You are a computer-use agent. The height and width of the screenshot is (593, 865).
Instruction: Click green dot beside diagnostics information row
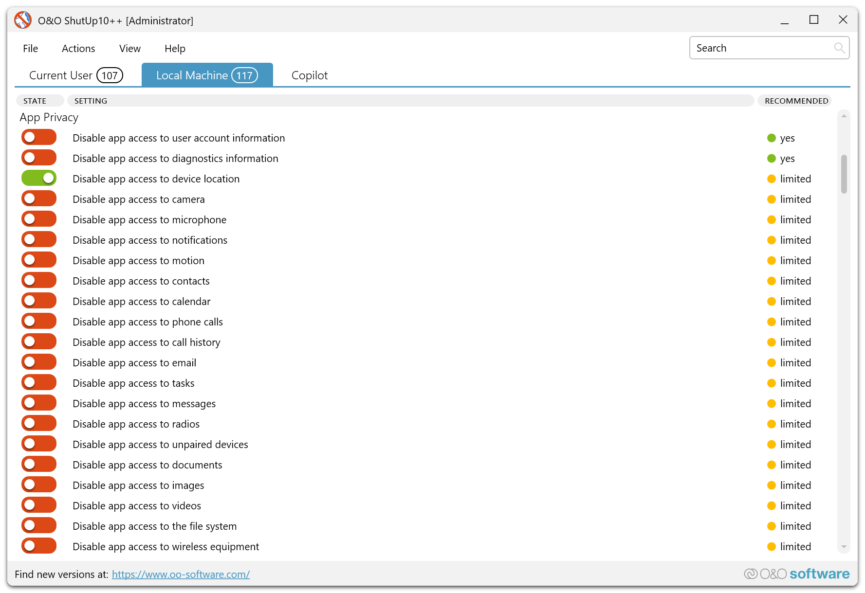[x=771, y=159]
